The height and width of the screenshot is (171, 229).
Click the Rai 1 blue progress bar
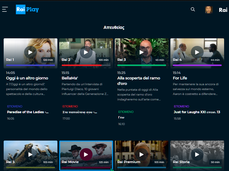tap(31, 65)
